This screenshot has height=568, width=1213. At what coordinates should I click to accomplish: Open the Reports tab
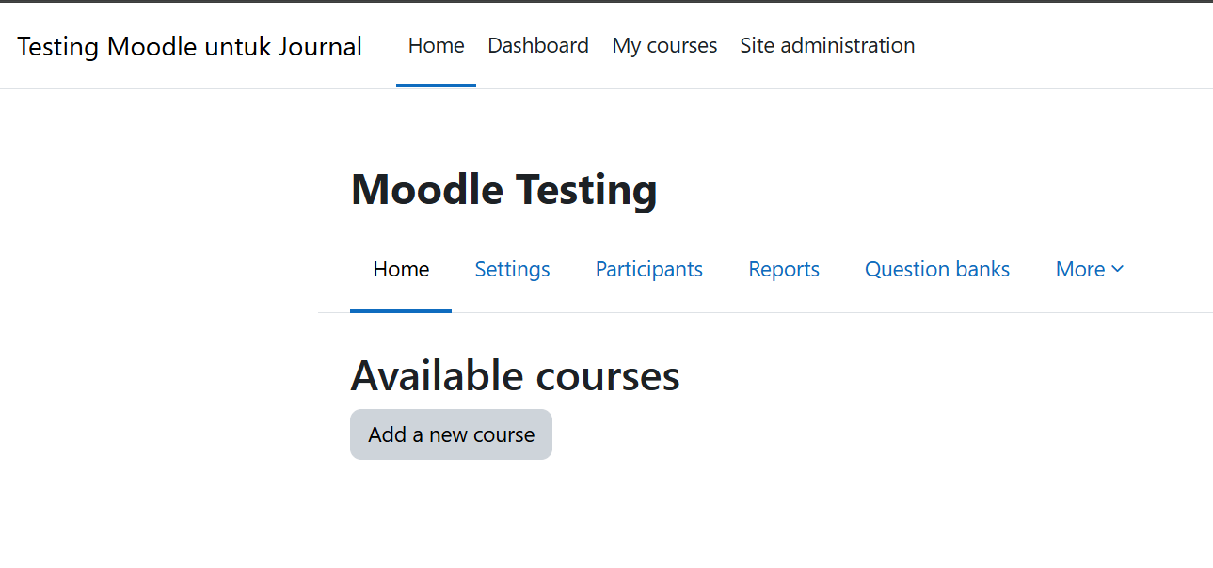pos(784,270)
